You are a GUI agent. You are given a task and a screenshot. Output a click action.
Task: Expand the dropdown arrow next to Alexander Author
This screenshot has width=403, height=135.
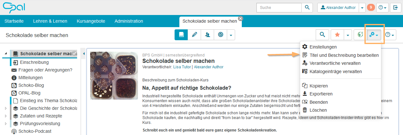[362, 8]
